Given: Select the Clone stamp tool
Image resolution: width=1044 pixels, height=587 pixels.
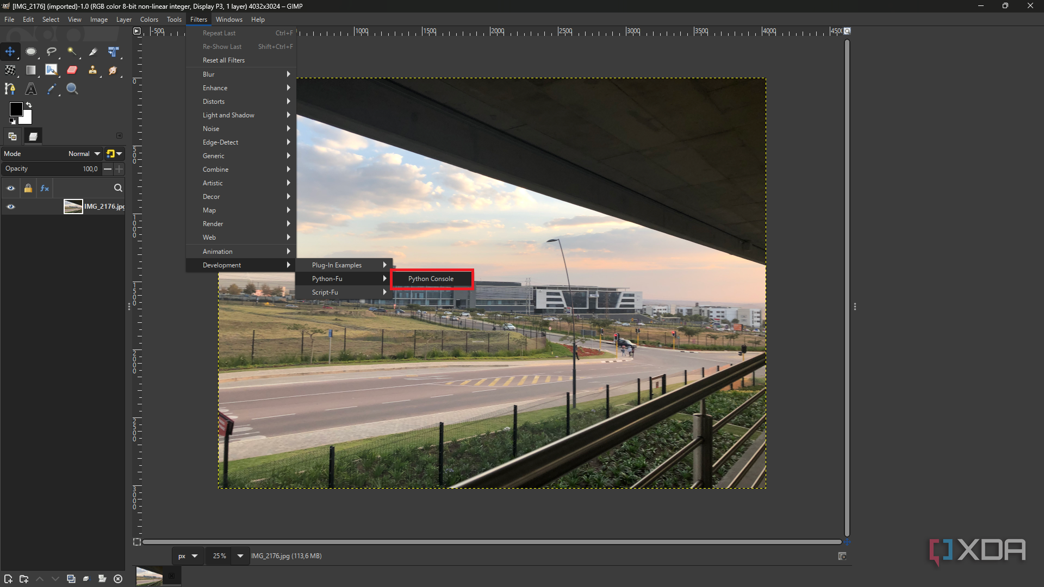Looking at the screenshot, I should (x=93, y=70).
